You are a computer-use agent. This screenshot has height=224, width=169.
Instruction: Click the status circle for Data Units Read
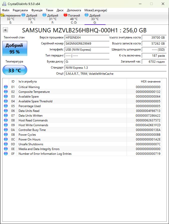(x=6, y=111)
